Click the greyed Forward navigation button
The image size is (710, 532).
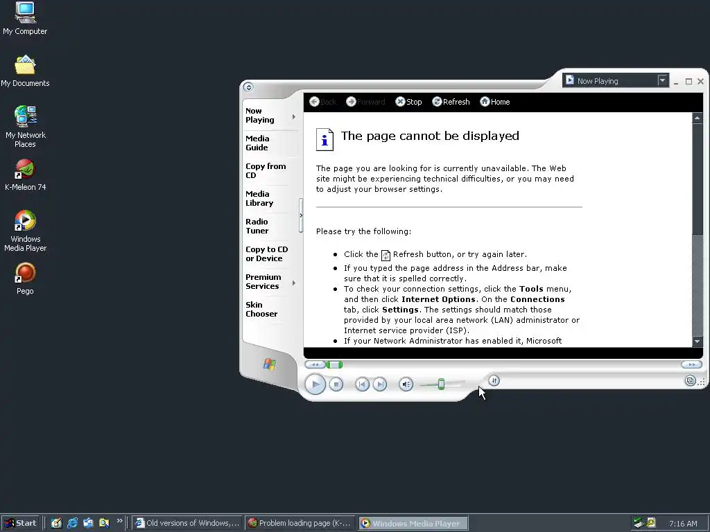tap(365, 102)
